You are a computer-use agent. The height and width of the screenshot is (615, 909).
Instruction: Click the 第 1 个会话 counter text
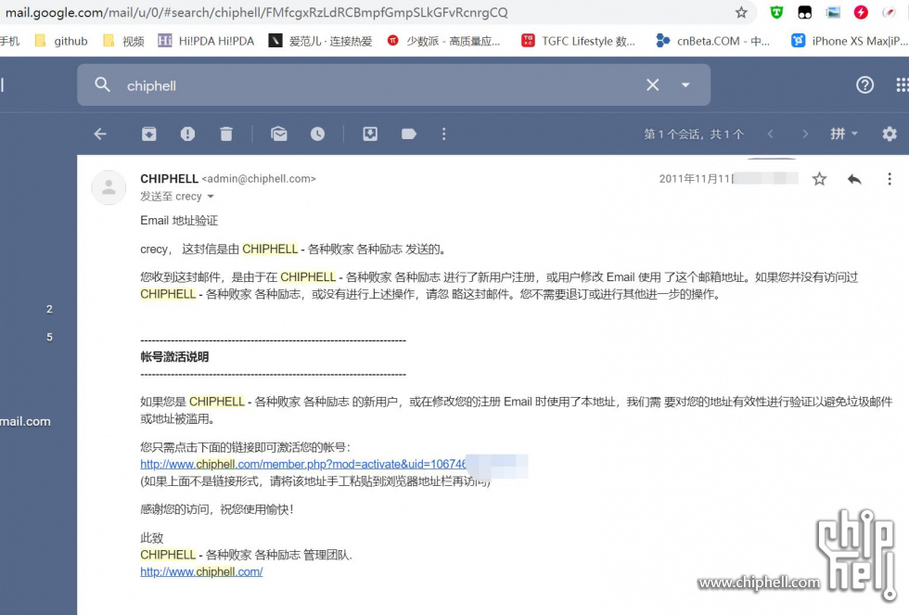(694, 134)
